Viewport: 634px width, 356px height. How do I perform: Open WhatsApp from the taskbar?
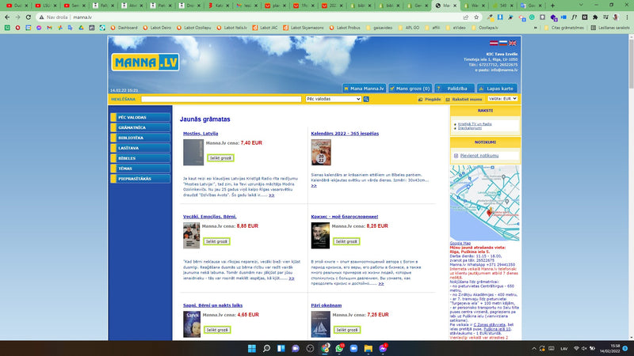(339, 348)
